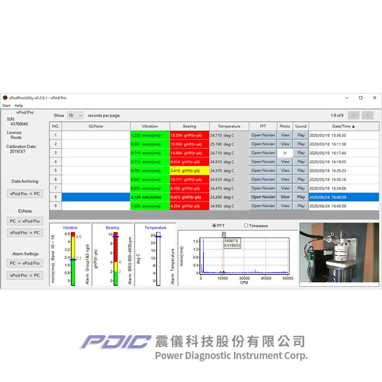The image size is (382, 382).
Task: Click the Vibration alarm level bar gauge
Action: tap(73, 258)
